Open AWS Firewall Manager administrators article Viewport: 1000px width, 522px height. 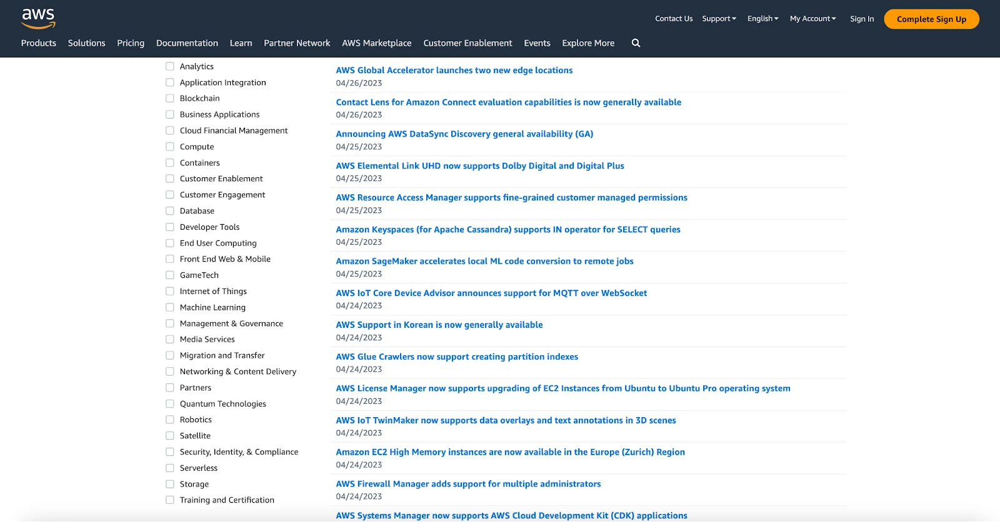[x=468, y=484]
